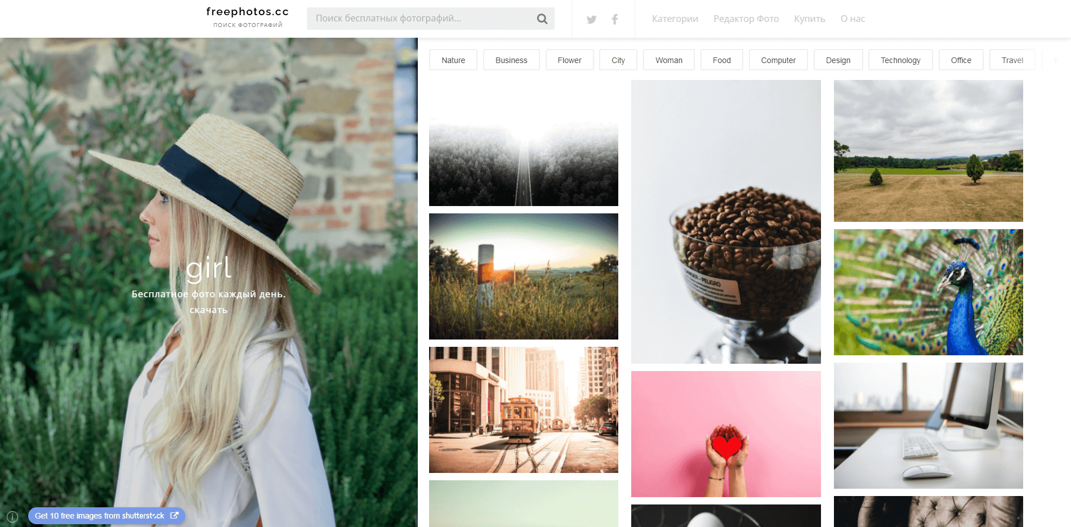Select the Computer category tag
The height and width of the screenshot is (527, 1071).
[778, 60]
